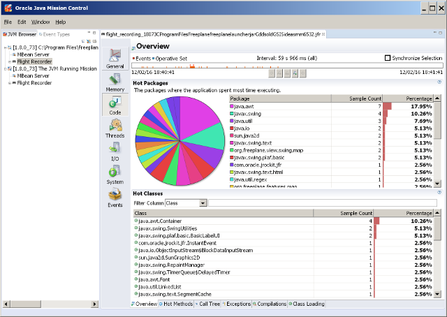
Task: Switch to the Exceptions tab
Action: pos(236,304)
